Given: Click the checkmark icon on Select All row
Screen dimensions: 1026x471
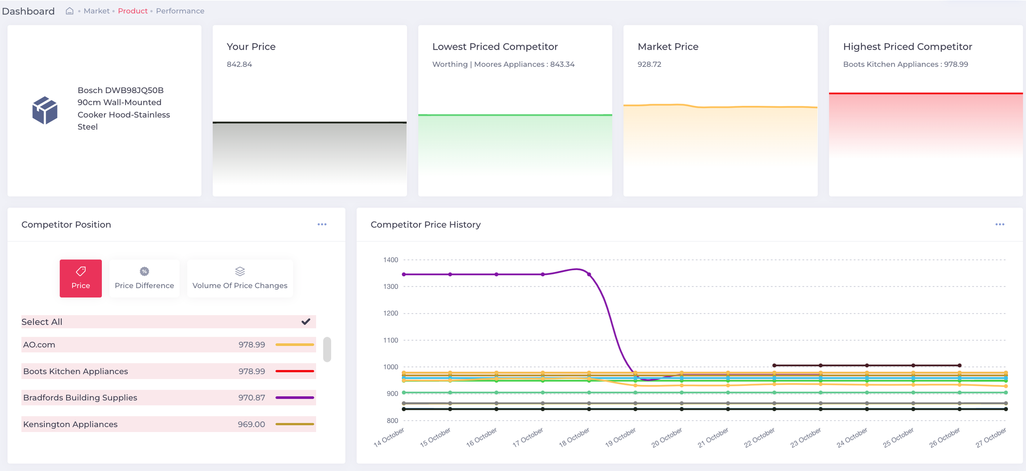Looking at the screenshot, I should tap(305, 322).
